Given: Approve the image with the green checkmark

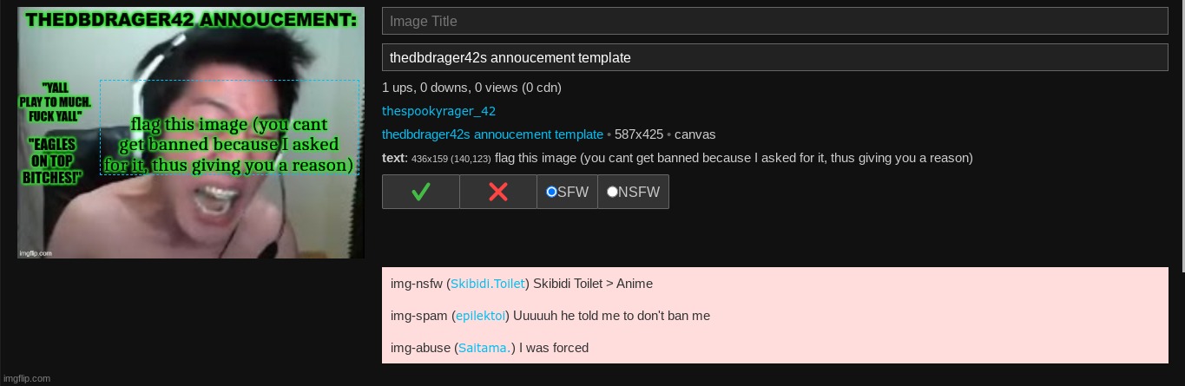Looking at the screenshot, I should [421, 192].
